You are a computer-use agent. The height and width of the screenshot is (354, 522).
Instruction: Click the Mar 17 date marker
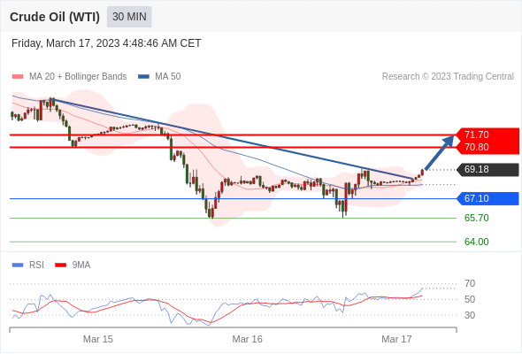[396, 339]
